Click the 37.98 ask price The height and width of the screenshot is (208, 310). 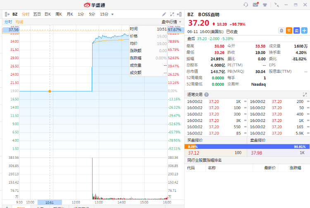pyautogui.click(x=256, y=153)
